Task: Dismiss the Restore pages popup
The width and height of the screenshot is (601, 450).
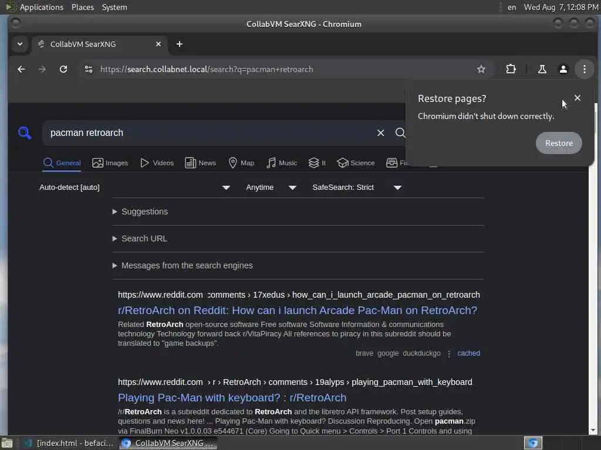Action: (x=578, y=98)
